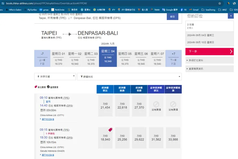Click the 2 passengers summary in booking panel

coord(191,24)
